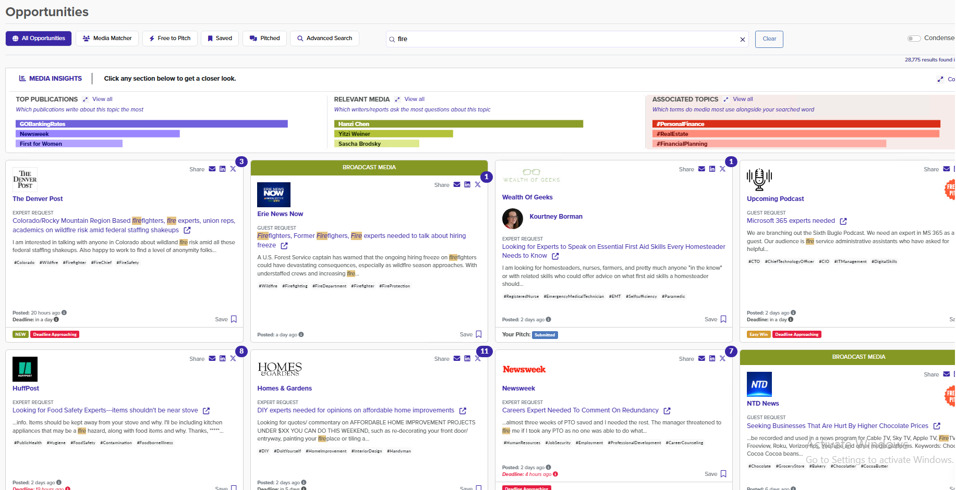Go to the Saved tab
Screen dimensions: 956x490
[x=220, y=39]
